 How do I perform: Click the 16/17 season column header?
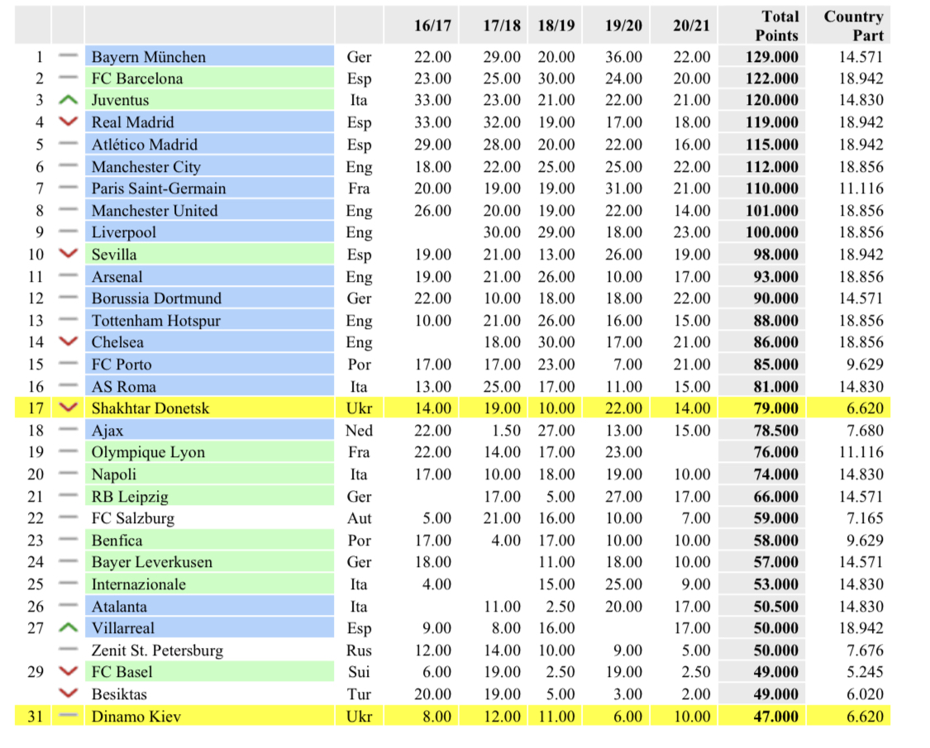pyautogui.click(x=432, y=26)
